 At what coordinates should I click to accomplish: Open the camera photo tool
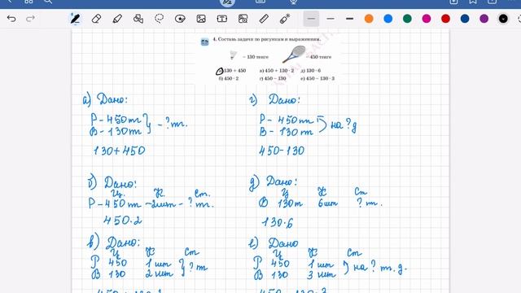(243, 19)
